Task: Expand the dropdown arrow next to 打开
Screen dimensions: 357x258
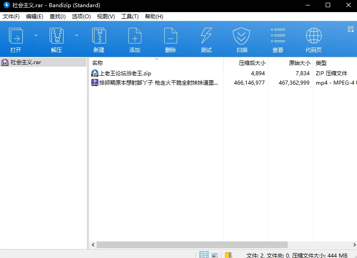Action: 36,35
